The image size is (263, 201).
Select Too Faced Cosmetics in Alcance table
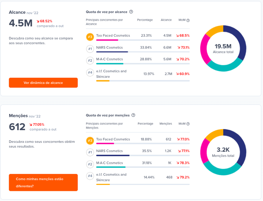click(x=113, y=36)
